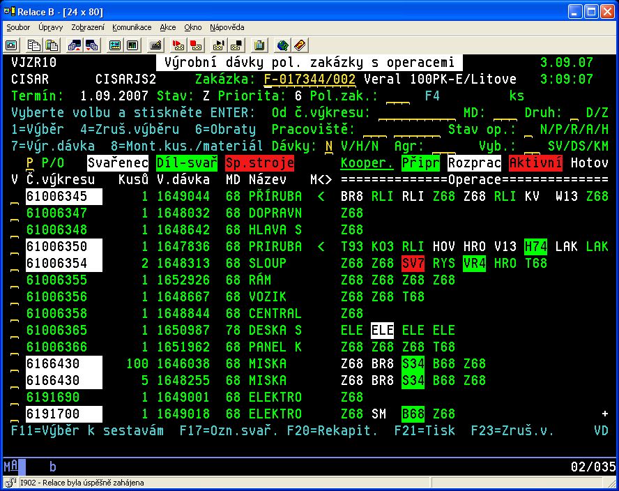
Task: Click F23=Zruš.v. function key
Action: point(512,430)
